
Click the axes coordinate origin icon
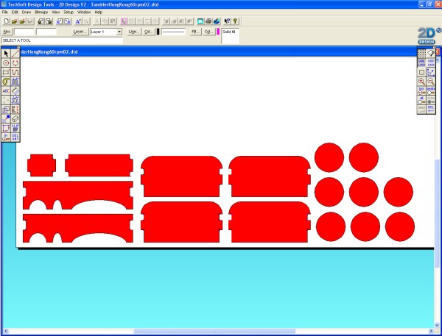coord(431,72)
